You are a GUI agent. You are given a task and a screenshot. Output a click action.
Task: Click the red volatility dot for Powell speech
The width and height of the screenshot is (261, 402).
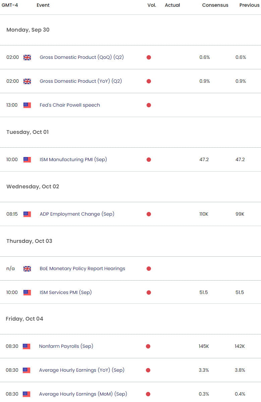pos(149,105)
